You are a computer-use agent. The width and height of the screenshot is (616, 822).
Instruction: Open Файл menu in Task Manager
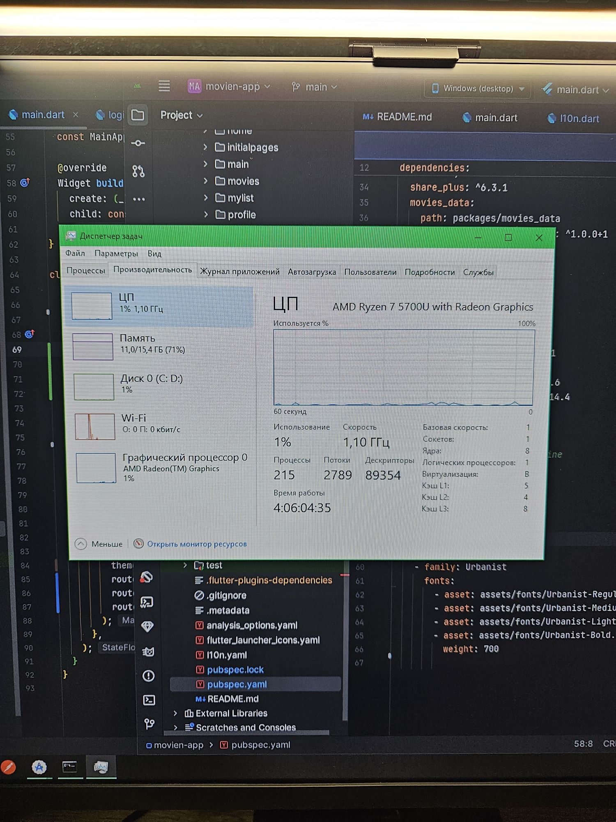pyautogui.click(x=75, y=253)
